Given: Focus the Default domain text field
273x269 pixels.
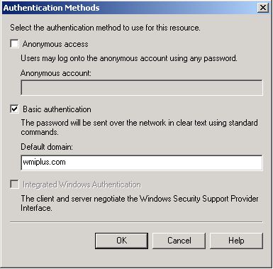Looking at the screenshot, I should 142,163.
